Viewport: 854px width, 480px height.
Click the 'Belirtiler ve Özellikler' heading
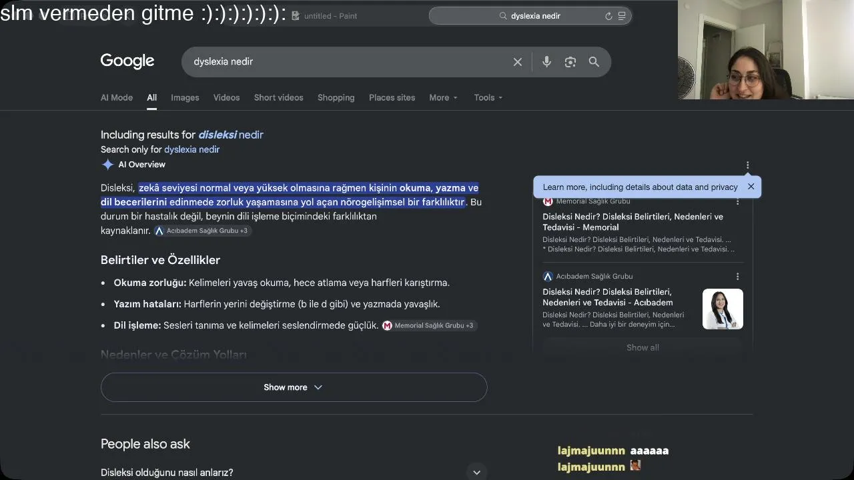160,260
